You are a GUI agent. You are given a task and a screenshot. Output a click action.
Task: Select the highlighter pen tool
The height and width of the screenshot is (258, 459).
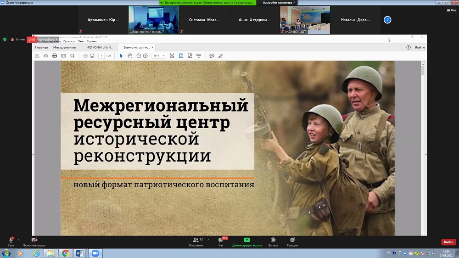pyautogui.click(x=221, y=56)
